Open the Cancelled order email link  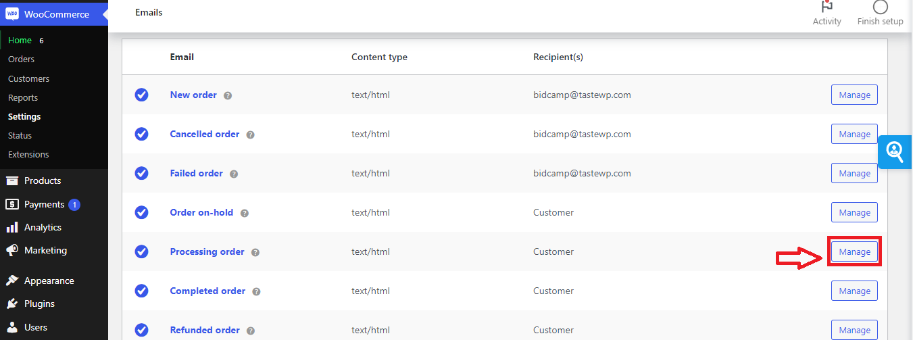click(205, 134)
